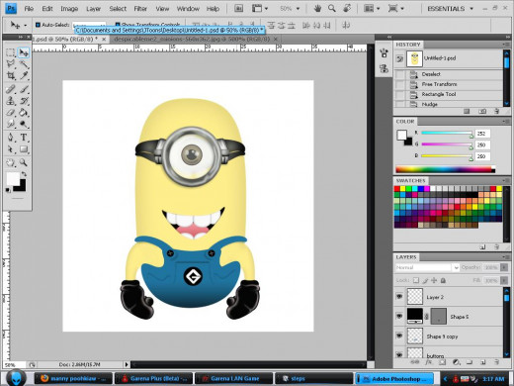Select the Dodge tool
Viewport: 514px width, 386px height.
[x=24, y=124]
